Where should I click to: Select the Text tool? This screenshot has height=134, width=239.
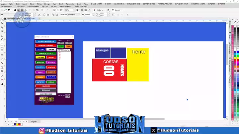[2, 55]
